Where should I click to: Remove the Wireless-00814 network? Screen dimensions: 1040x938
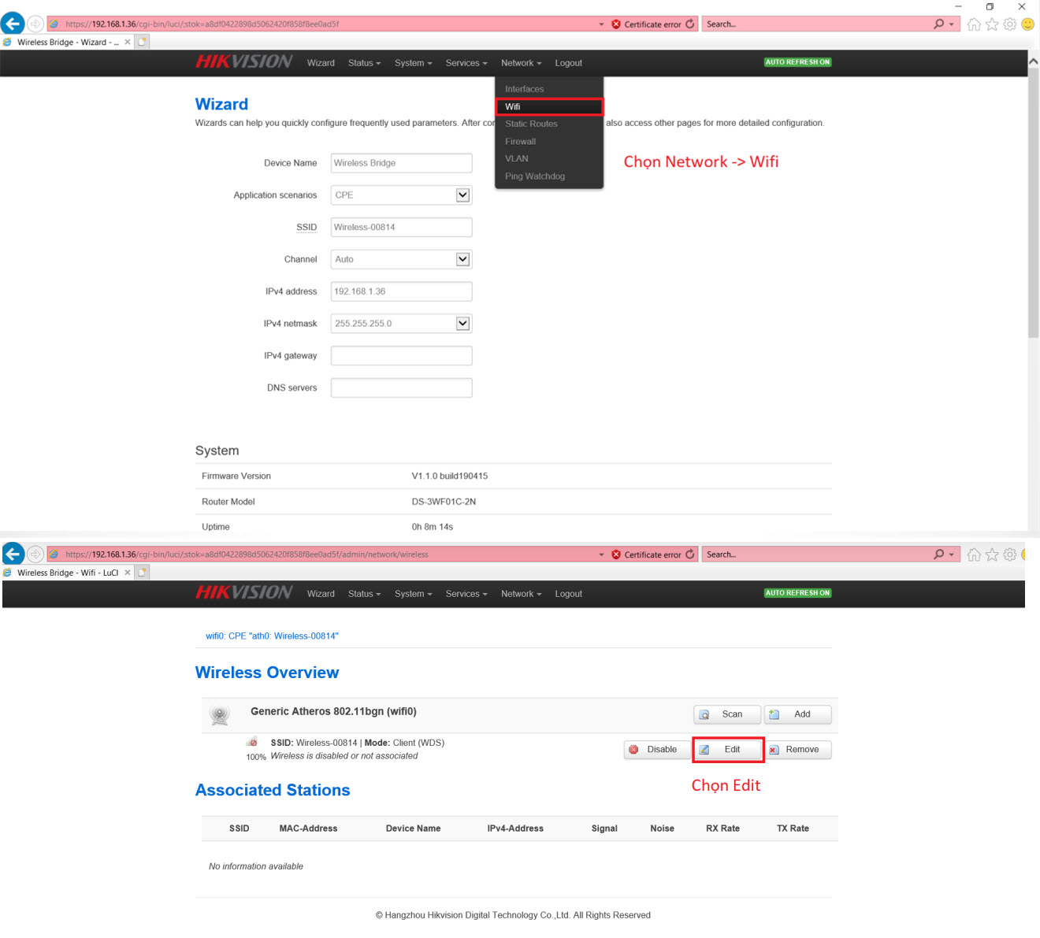click(797, 750)
